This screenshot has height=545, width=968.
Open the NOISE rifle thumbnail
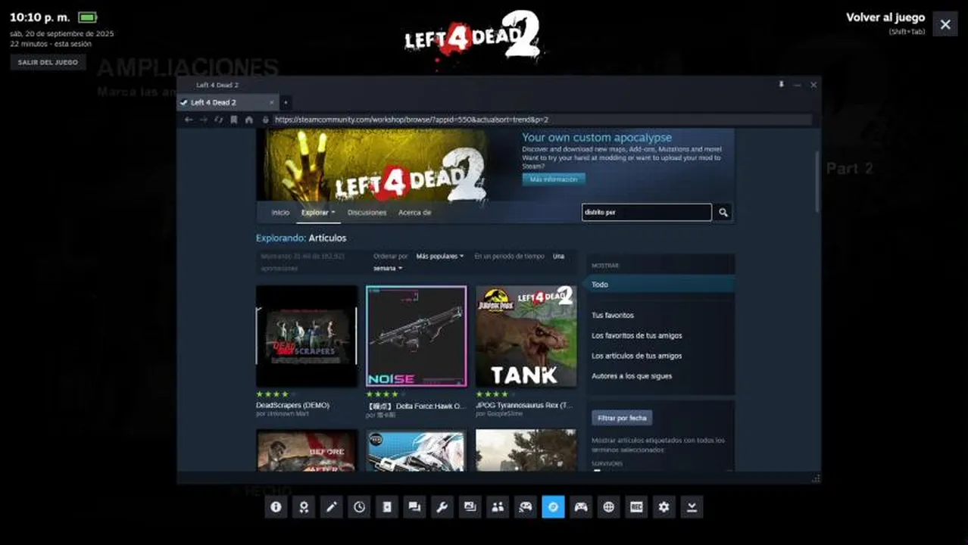click(x=417, y=336)
